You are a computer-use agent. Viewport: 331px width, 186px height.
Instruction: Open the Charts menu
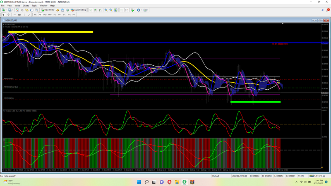pyautogui.click(x=25, y=5)
